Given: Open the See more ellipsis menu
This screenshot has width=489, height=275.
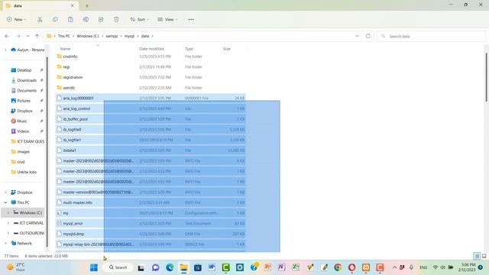Looking at the screenshot, I should (191, 19).
